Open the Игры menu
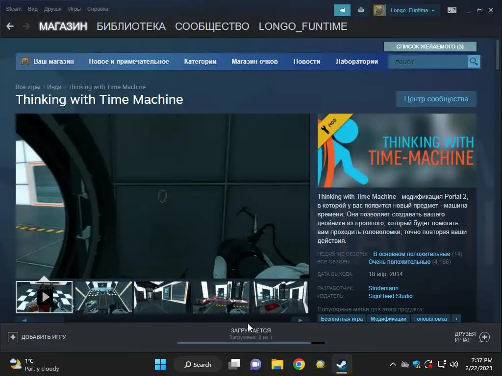Viewport: 502px width, 376px height. (x=75, y=9)
